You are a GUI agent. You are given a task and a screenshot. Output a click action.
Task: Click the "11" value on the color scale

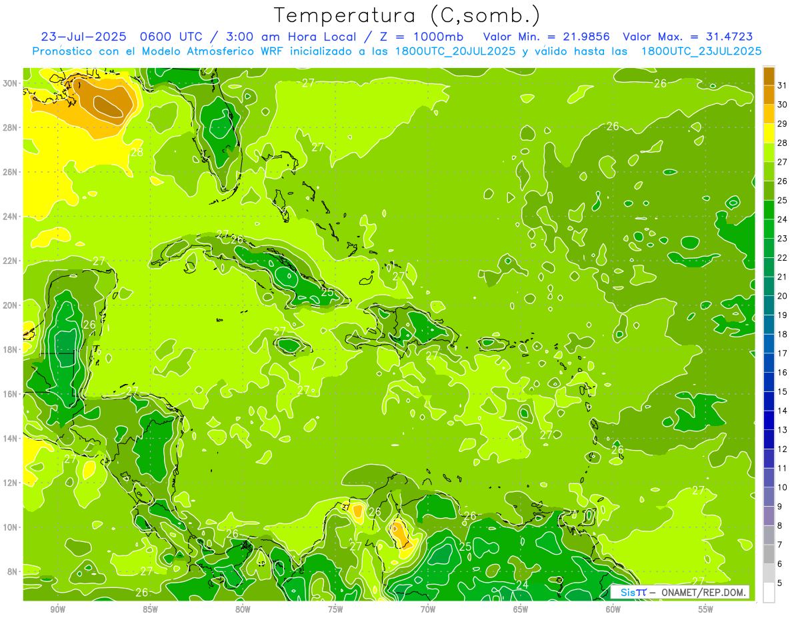pos(782,468)
